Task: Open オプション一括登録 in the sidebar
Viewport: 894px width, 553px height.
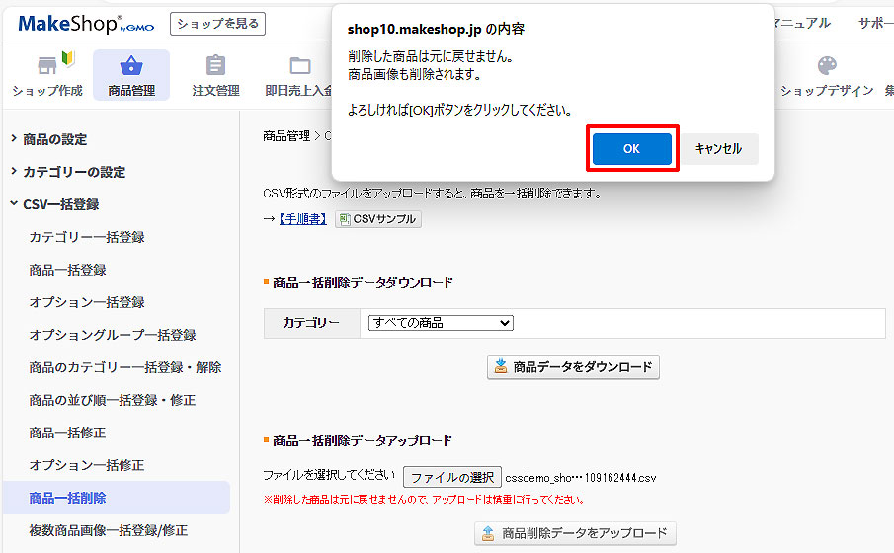Action: pyautogui.click(x=87, y=302)
